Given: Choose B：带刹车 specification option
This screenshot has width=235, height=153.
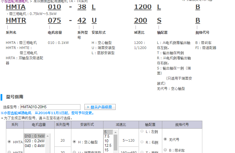Looking at the screenshot, I should point(165,150).
